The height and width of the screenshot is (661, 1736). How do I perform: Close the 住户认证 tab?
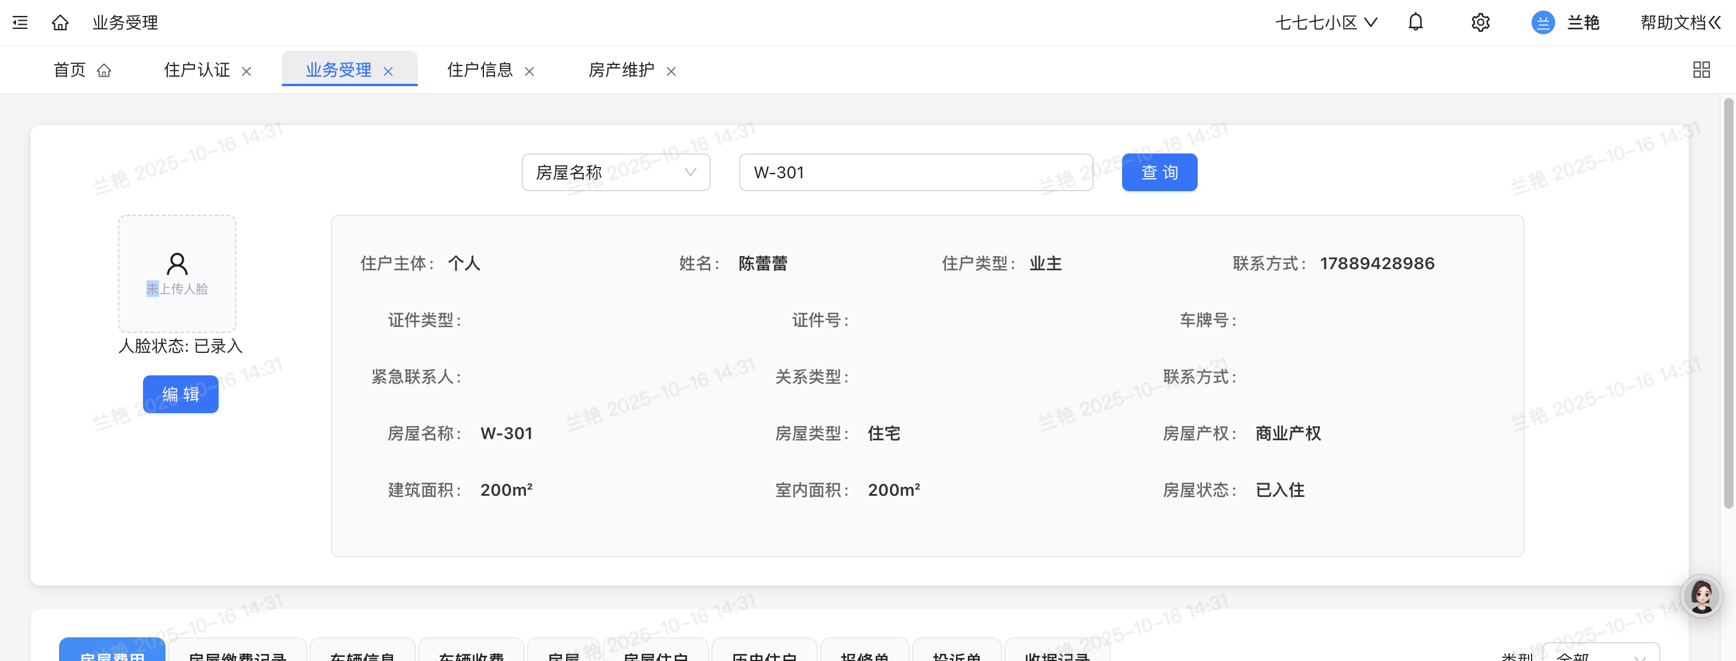click(246, 71)
